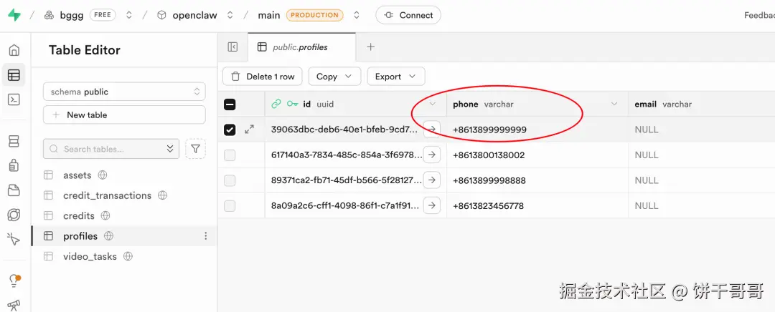Uncheck the selected first row checkbox
775x312 pixels.
[230, 130]
